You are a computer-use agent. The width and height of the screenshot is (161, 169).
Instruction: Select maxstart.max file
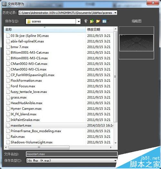coord(21,125)
